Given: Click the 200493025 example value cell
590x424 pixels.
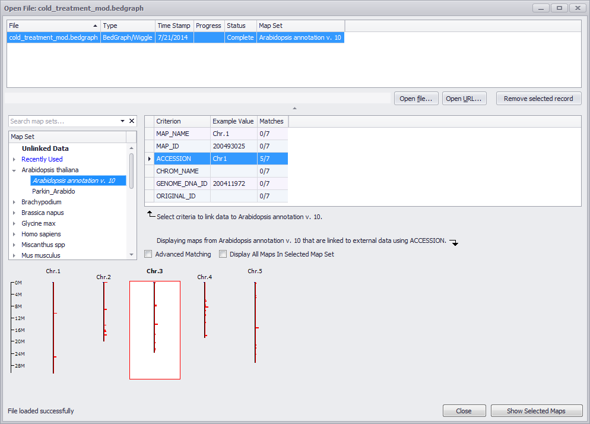Looking at the screenshot, I should pos(234,146).
